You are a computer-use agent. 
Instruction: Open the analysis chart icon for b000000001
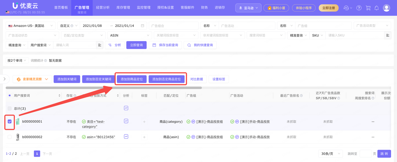click(126, 121)
